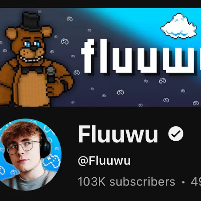
Task: Click the controller icon next to Freddy's microphone
Action: [77, 73]
